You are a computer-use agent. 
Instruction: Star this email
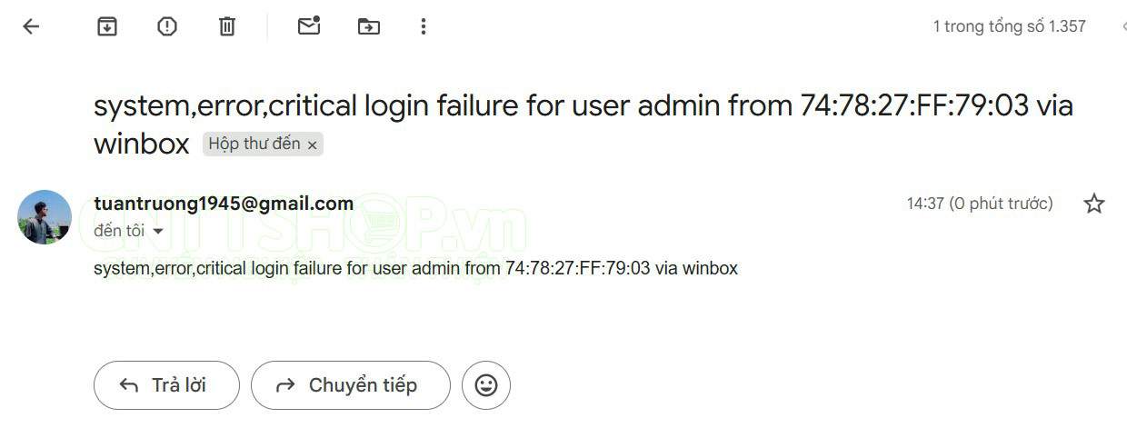(x=1094, y=204)
